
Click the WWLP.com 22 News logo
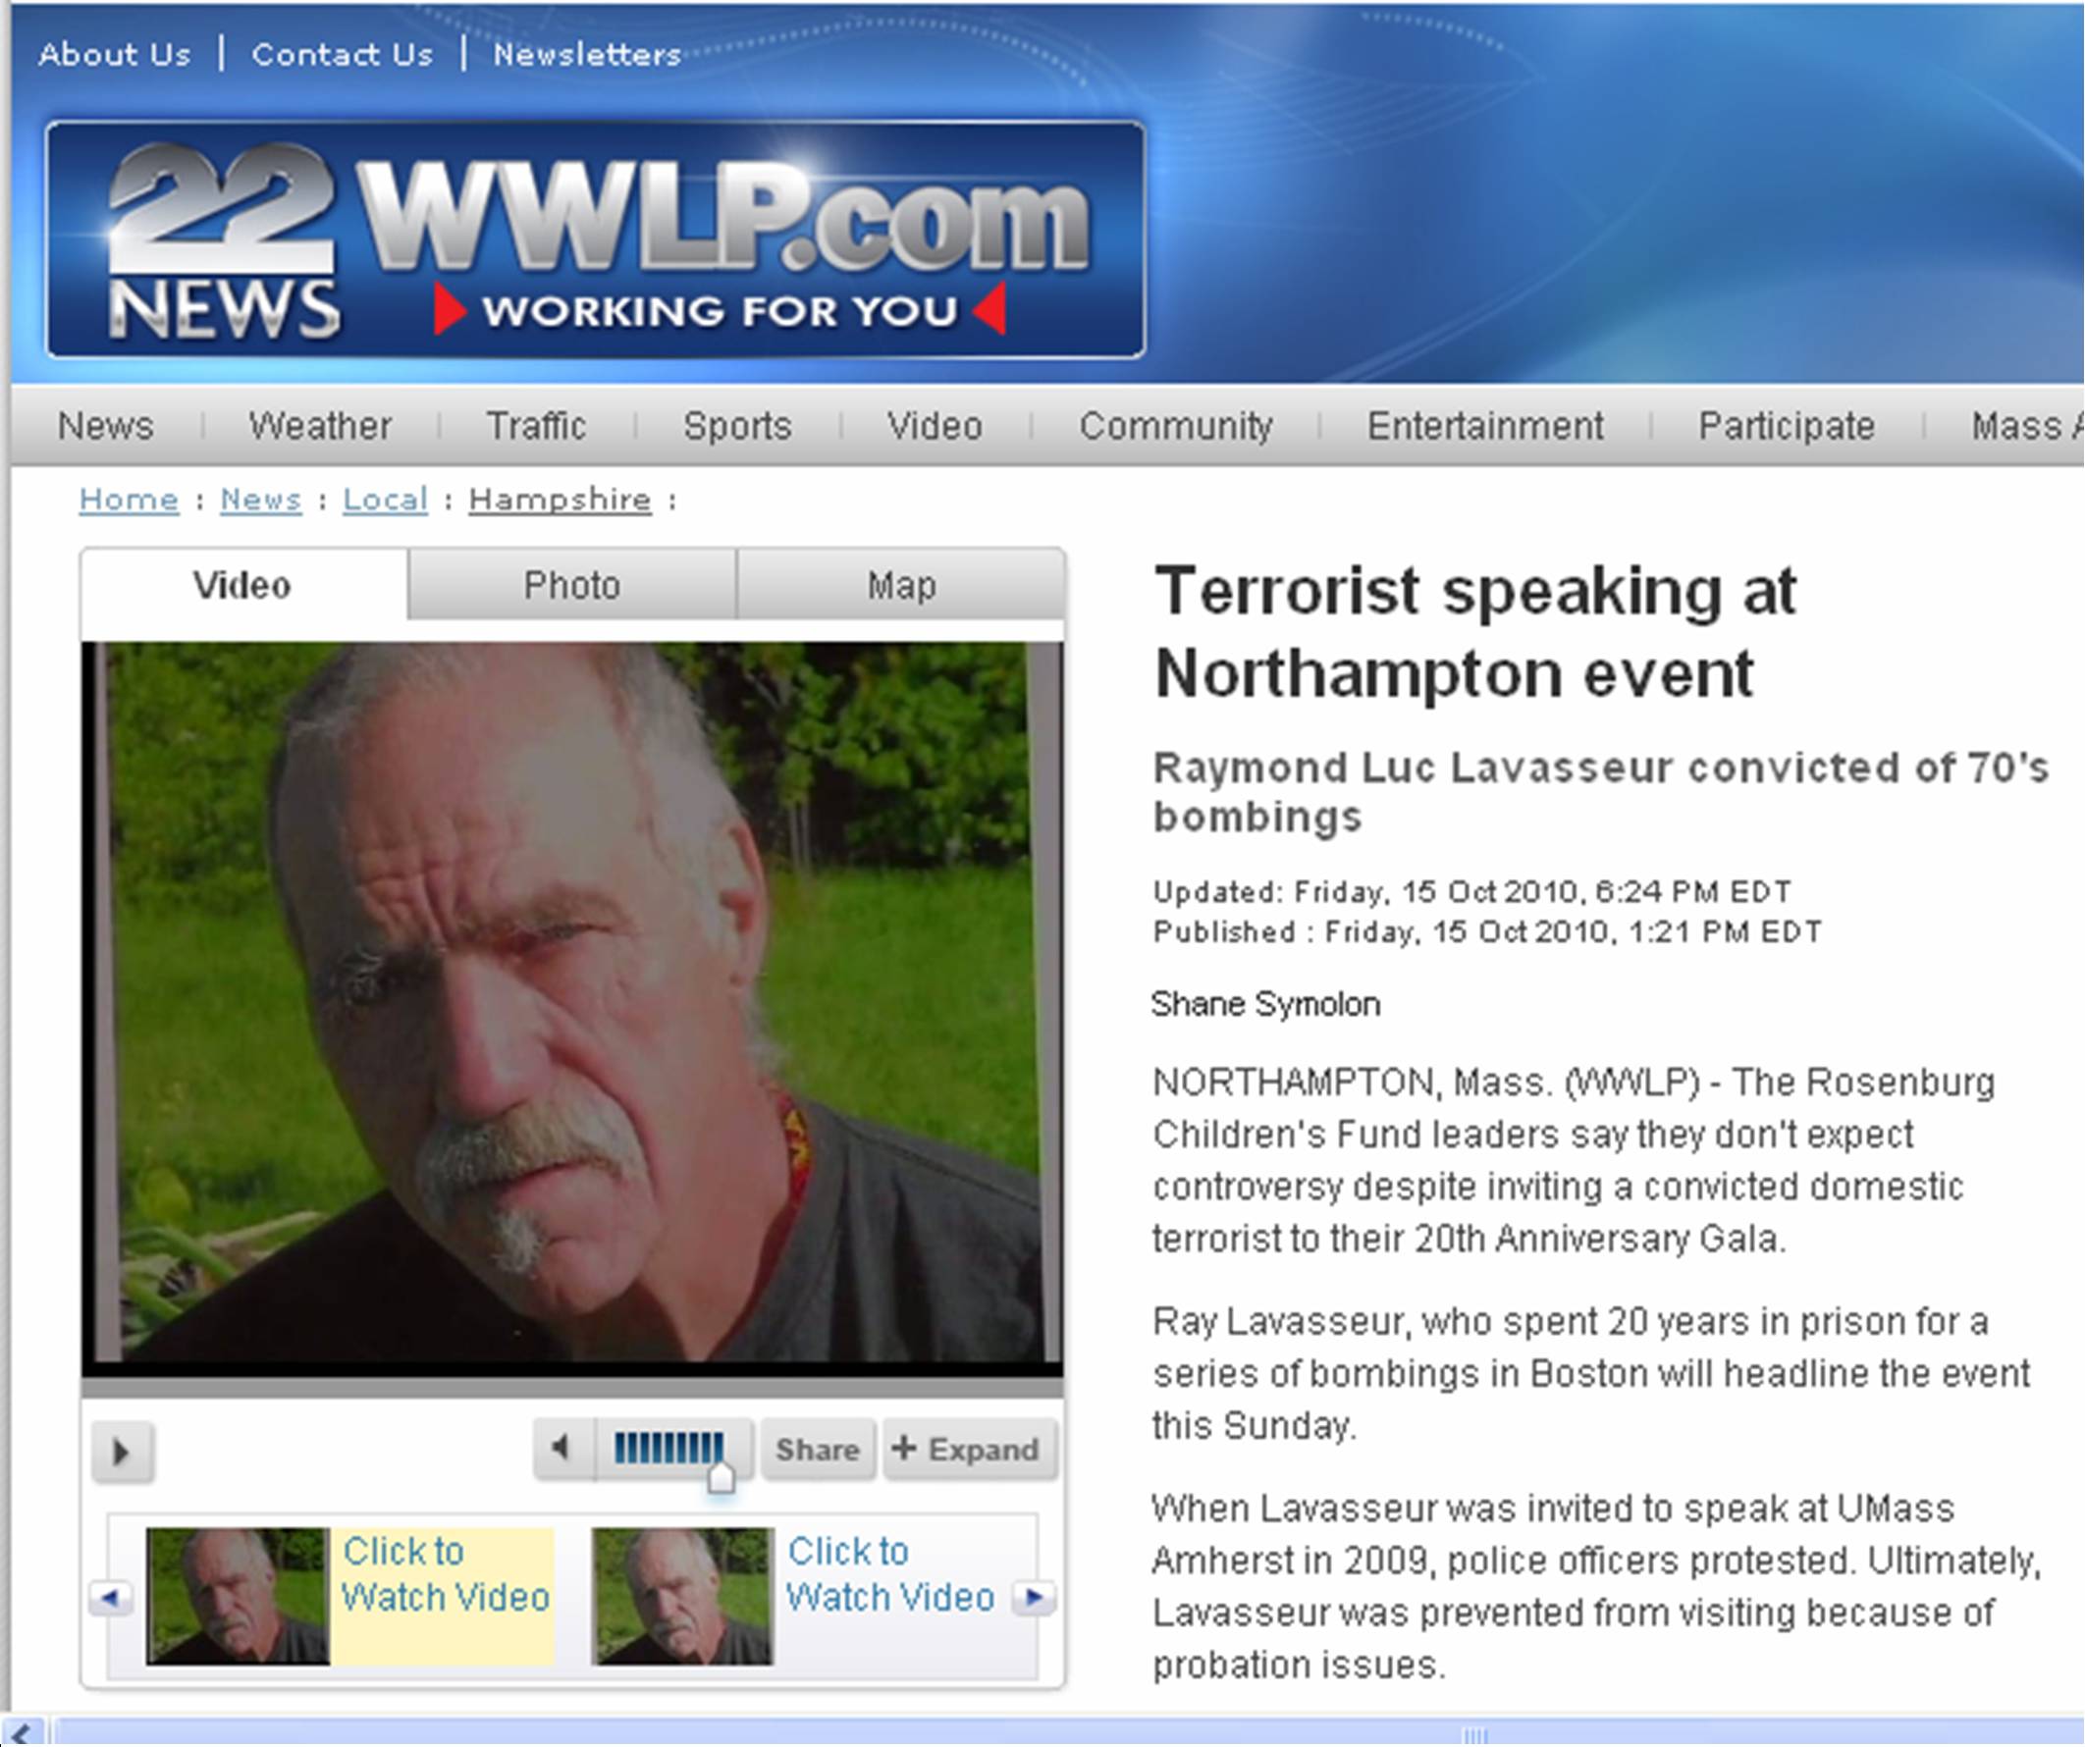(x=596, y=239)
